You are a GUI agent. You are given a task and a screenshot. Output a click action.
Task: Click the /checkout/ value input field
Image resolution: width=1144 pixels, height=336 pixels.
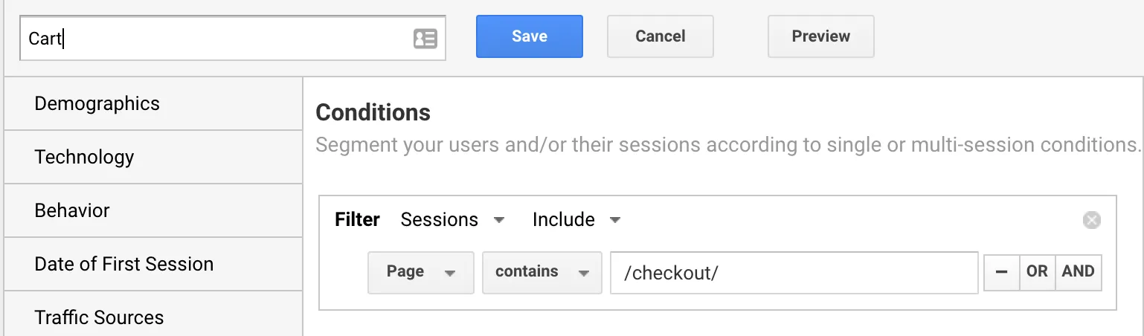pyautogui.click(x=794, y=273)
